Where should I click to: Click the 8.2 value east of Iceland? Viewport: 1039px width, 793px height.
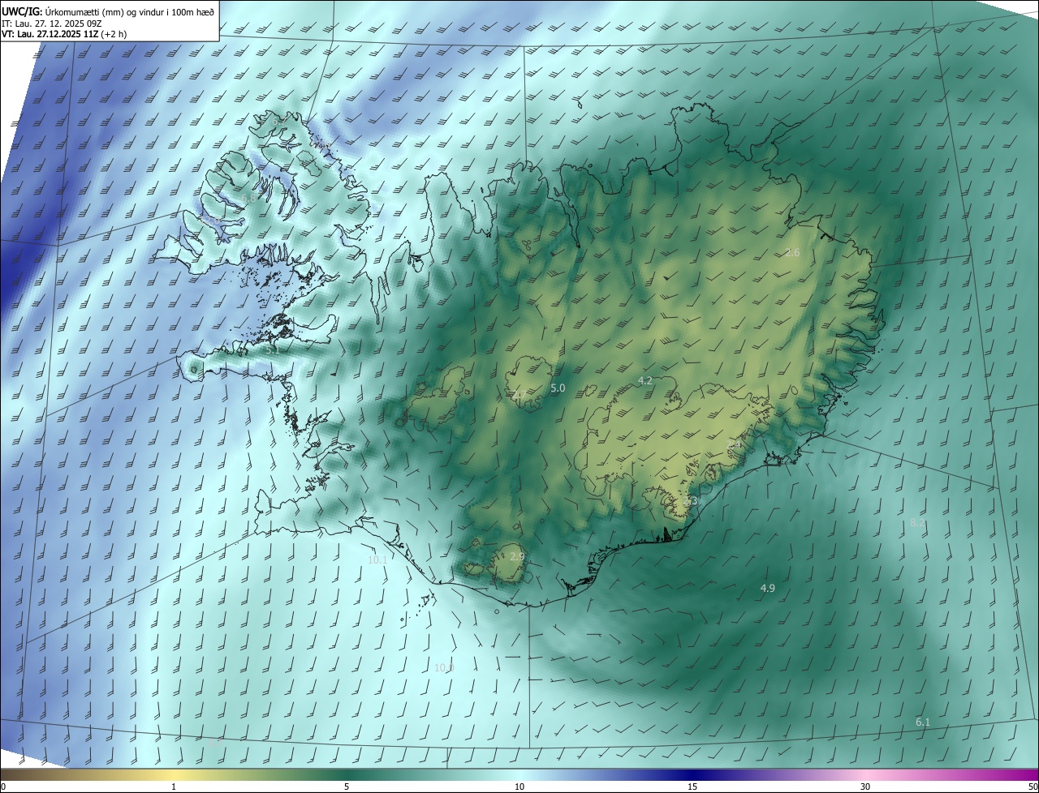tap(918, 523)
